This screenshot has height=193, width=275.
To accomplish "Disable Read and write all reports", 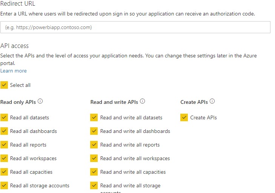I will pos(94,145).
